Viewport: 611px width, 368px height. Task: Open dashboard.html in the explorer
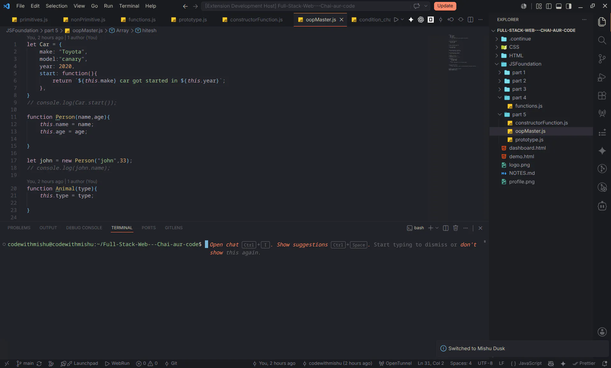527,148
